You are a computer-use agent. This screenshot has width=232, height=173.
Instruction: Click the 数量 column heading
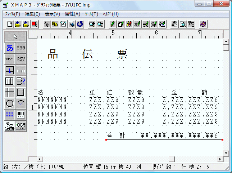(135, 93)
